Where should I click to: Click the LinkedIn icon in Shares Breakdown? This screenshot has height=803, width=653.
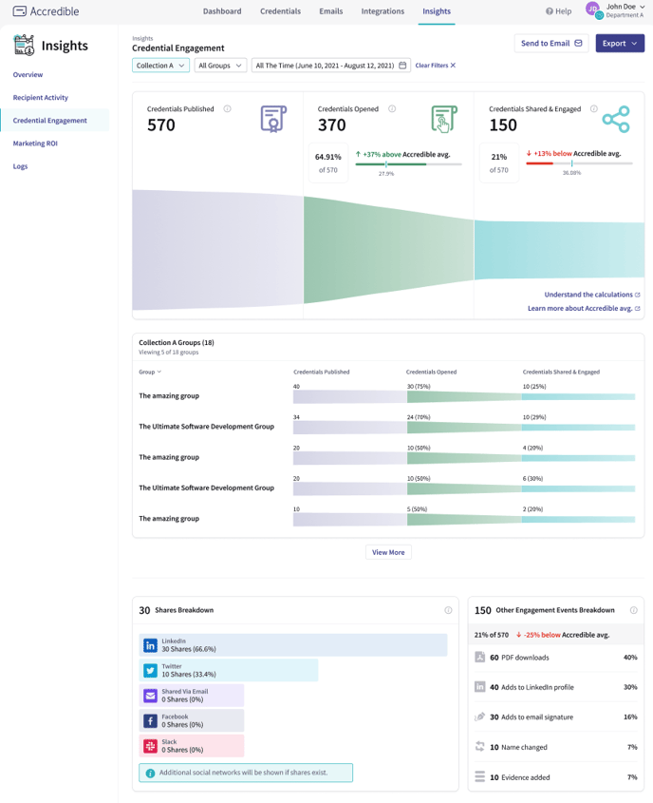coord(151,645)
